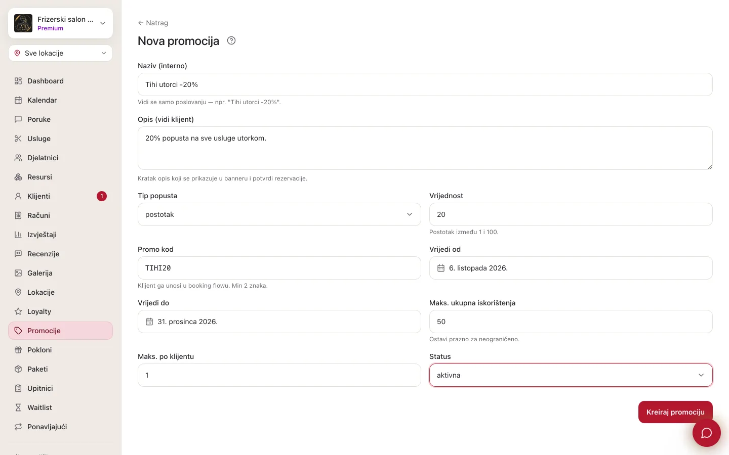Expand the Sve lokacije location selector

[x=61, y=53]
